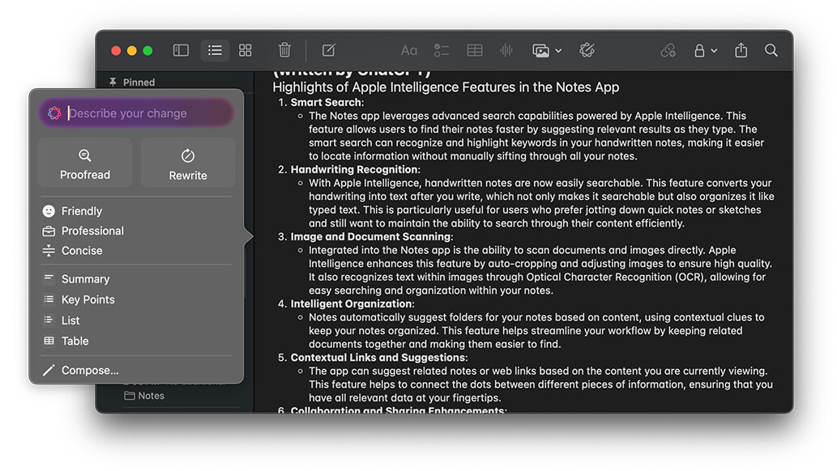Start audio recording waveform icon
This screenshot has height=471, width=837.
click(x=506, y=51)
